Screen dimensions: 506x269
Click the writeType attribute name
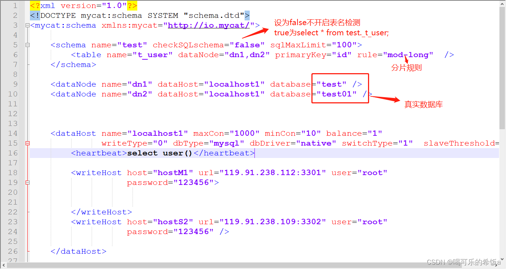coord(124,143)
